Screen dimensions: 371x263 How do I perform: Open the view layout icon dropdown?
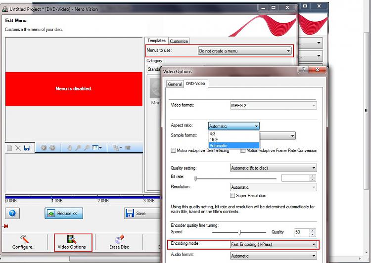[x=97, y=148]
